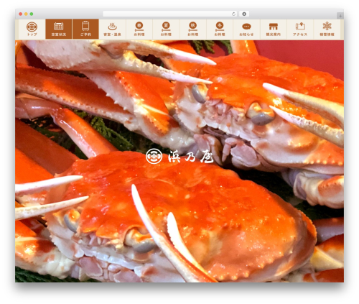Click the 浜乃屋 logo over the crab photo
The height and width of the screenshot is (304, 359).
tap(179, 157)
